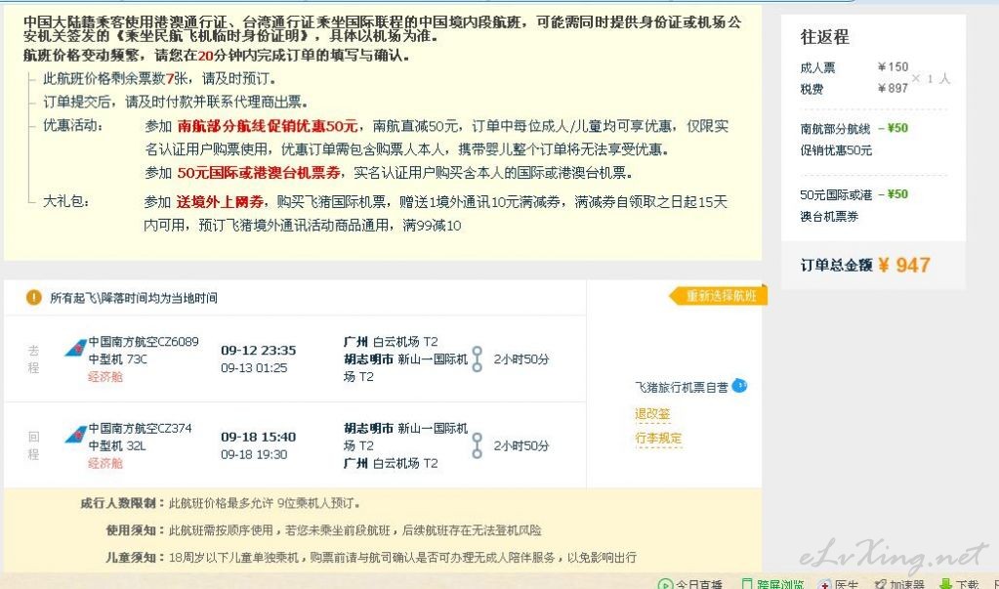Open 今日直播 in the browser status bar

[x=691, y=584]
